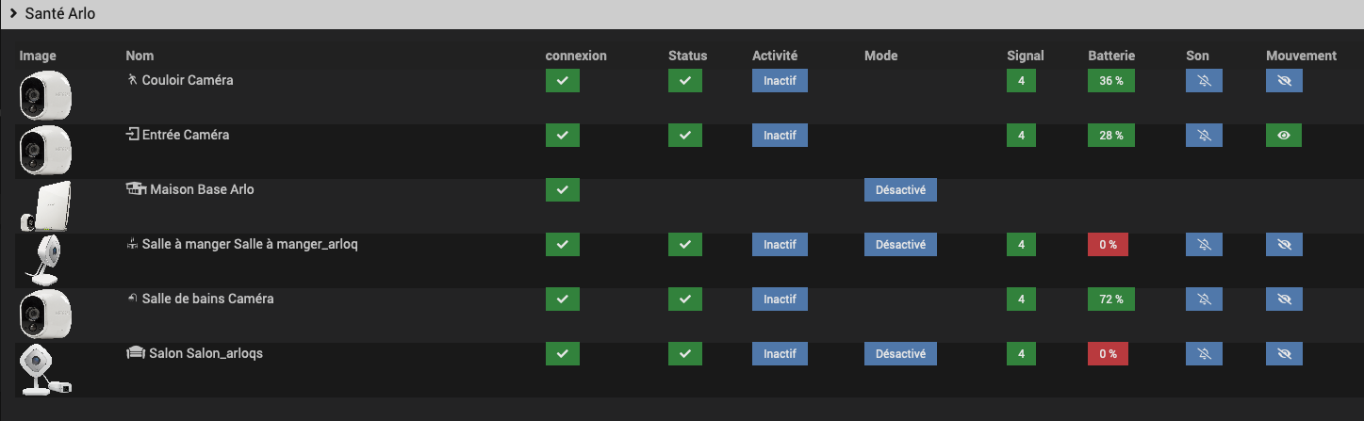Click the Maison Base Arlo connexion checkmark
1364x421 pixels.
[x=563, y=190]
